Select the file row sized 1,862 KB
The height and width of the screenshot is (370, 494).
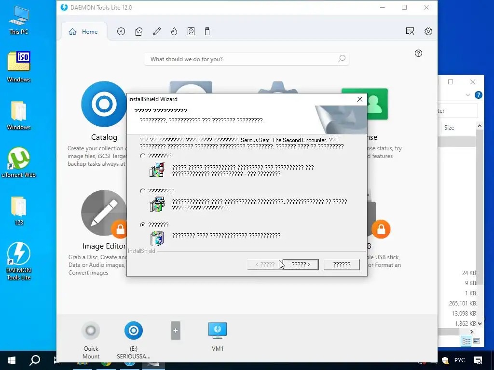(457, 323)
